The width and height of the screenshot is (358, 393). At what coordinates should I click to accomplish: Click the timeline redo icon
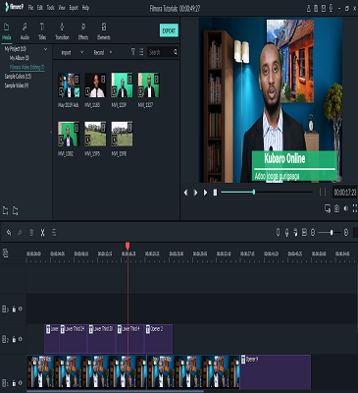tap(20, 233)
